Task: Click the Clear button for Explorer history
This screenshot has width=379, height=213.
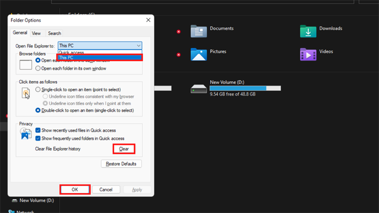Action: tap(124, 149)
